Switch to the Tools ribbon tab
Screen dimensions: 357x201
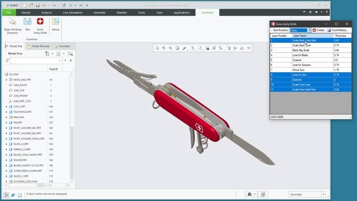tap(141, 12)
